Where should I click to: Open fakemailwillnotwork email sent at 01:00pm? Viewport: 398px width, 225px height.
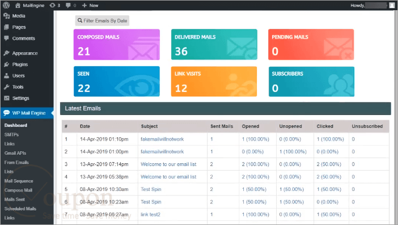162,152
